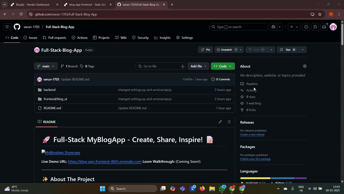Image resolution: width=344 pixels, height=194 pixels.
Task: Open the issues icon in header
Action: click(x=306, y=27)
